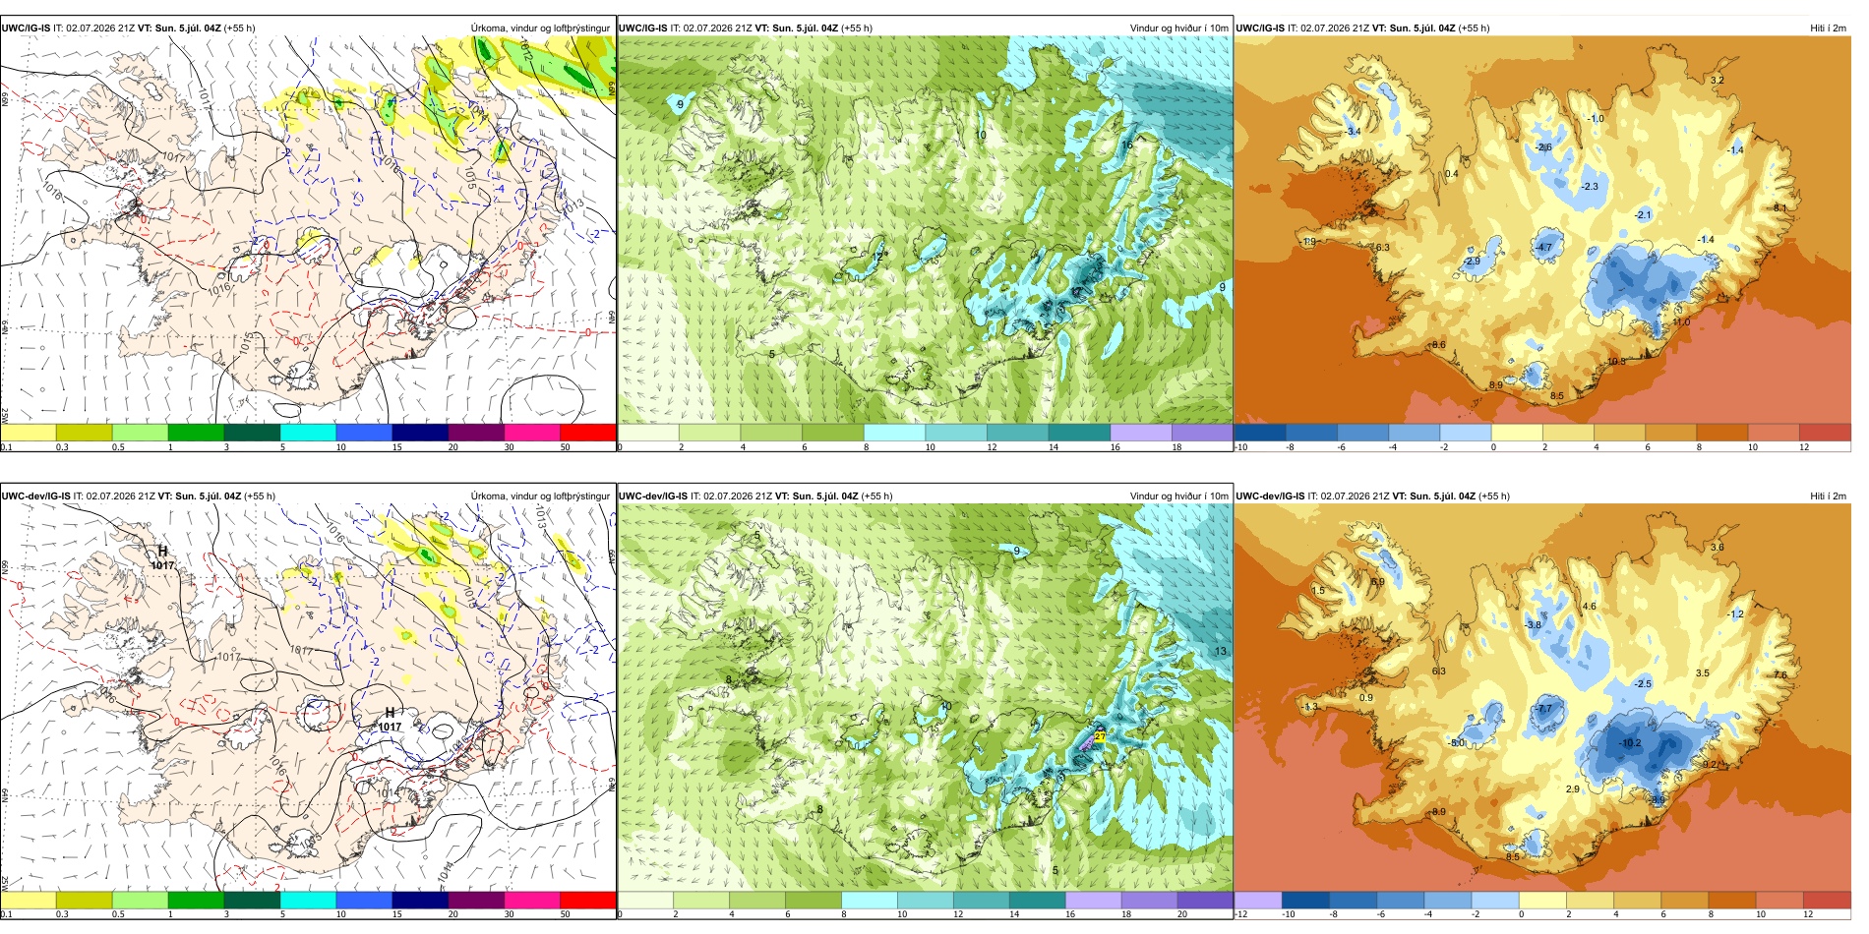Click the purple 16 swatch in the UWC/IG-IS wind legend
Image resolution: width=1869 pixels, height=934 pixels.
[x=1141, y=433]
